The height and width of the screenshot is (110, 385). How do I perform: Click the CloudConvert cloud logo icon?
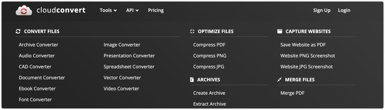coord(24,10)
